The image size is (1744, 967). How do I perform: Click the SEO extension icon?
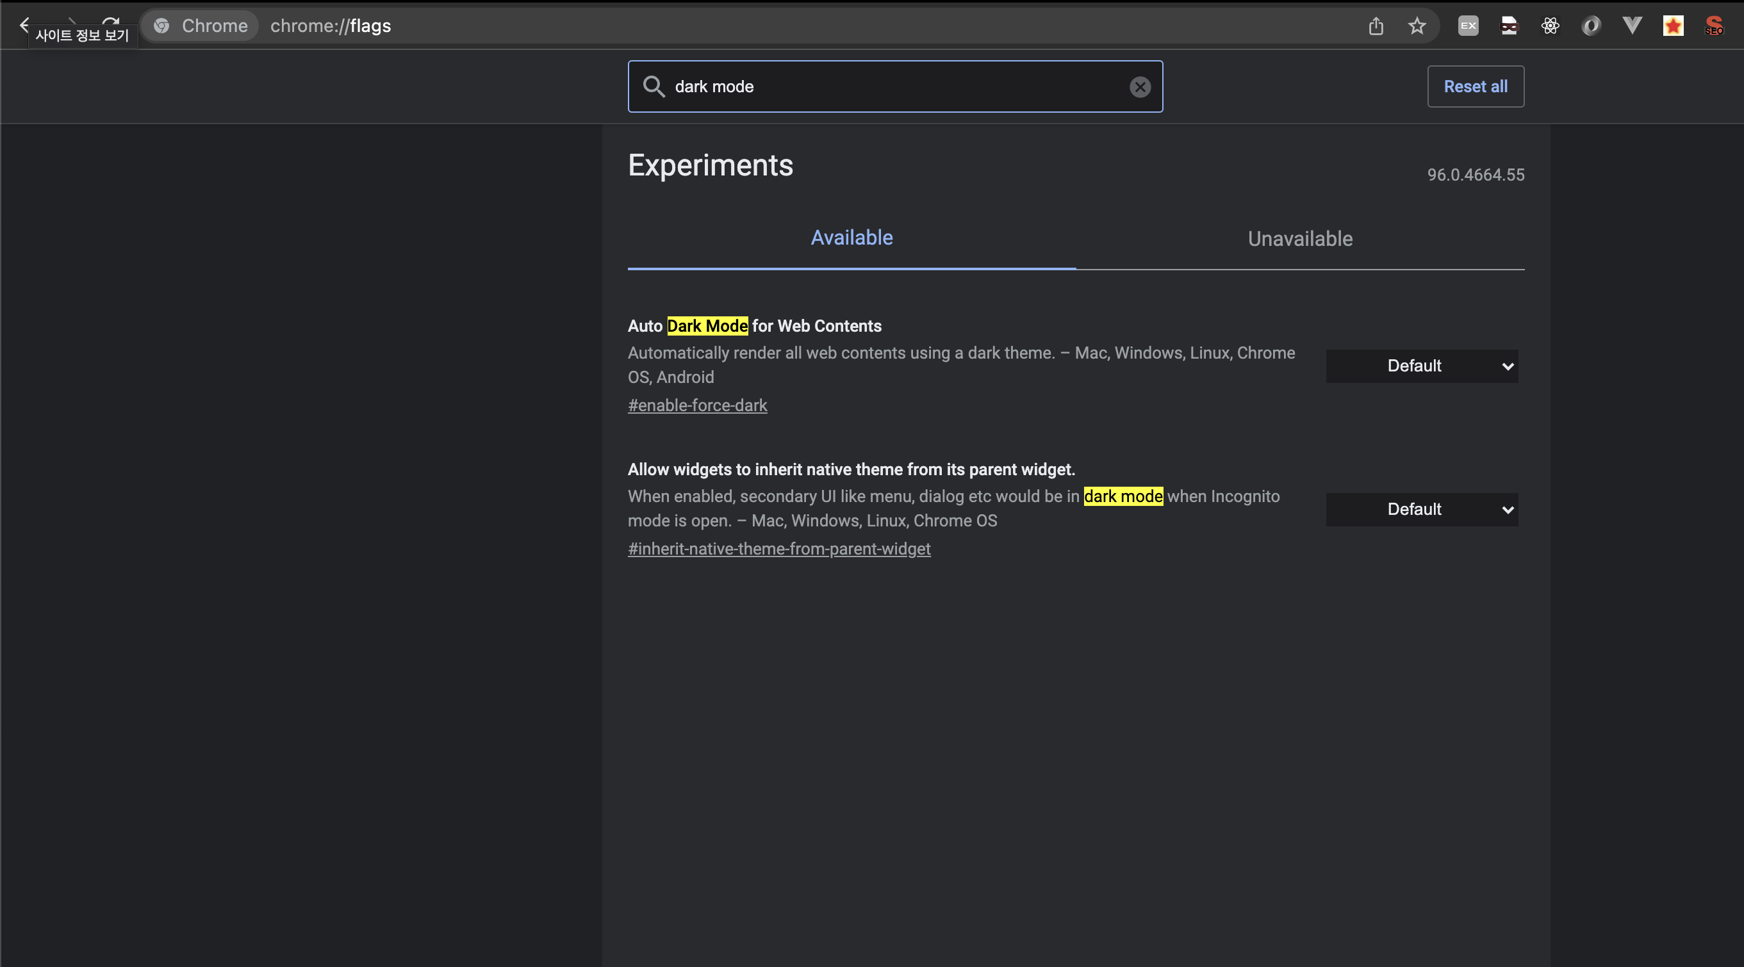1713,26
